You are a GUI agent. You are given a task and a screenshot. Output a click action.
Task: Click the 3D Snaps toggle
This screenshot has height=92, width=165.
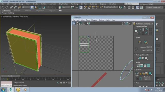pyautogui.click(x=85, y=7)
